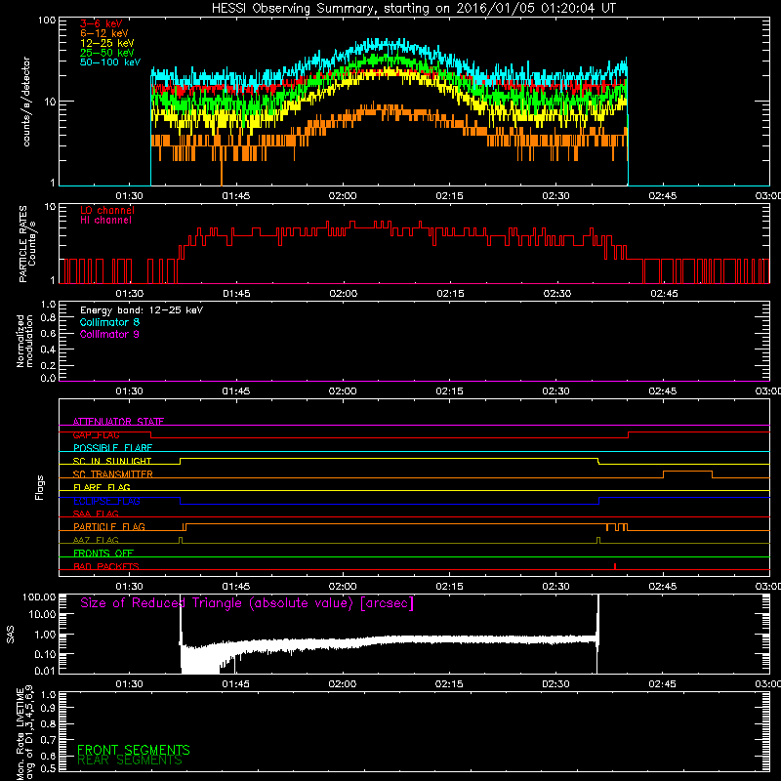Click the 'SAA_FLAG' label
This screenshot has width=781, height=781.
click(x=96, y=514)
